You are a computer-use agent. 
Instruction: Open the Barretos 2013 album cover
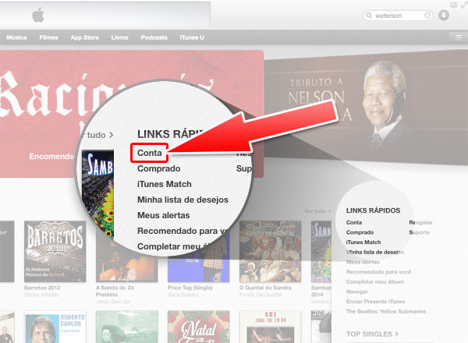point(55,252)
